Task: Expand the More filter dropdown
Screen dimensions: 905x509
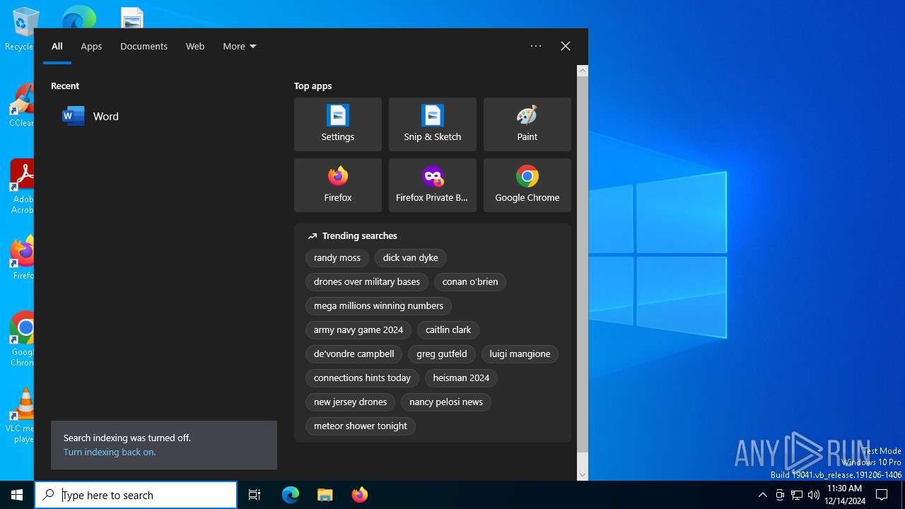Action: 240,46
